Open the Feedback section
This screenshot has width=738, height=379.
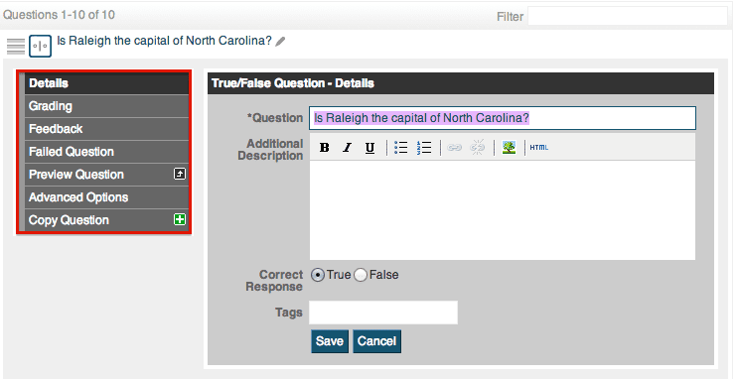pyautogui.click(x=106, y=129)
